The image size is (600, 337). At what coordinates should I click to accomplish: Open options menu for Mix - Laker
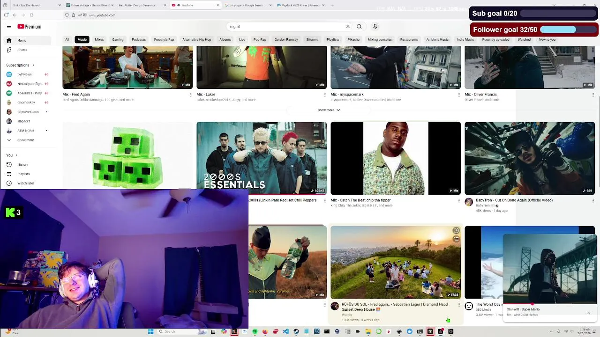coord(325,95)
